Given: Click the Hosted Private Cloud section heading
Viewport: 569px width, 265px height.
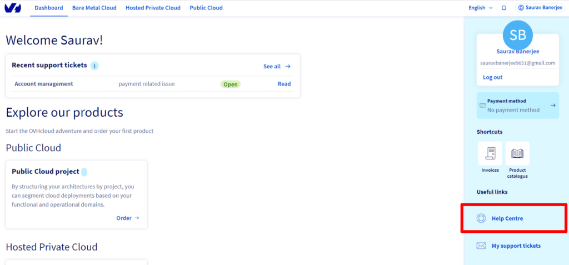Looking at the screenshot, I should (52, 247).
